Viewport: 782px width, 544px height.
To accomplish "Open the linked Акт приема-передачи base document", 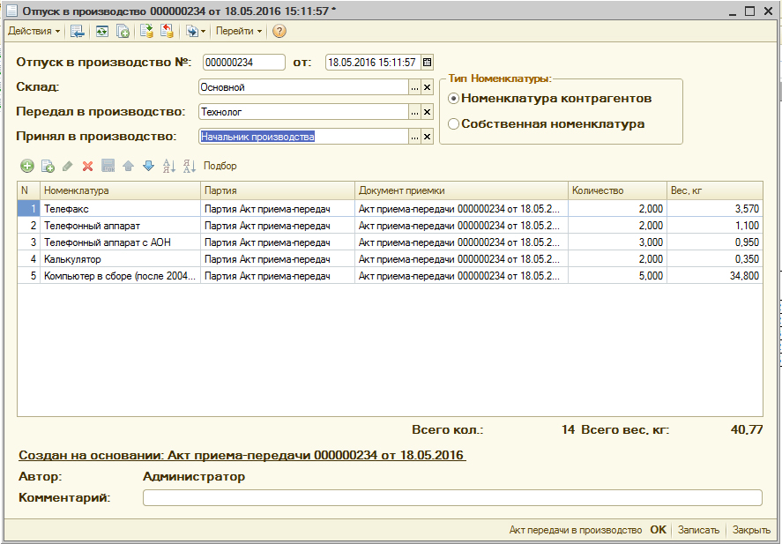I will [x=242, y=455].
